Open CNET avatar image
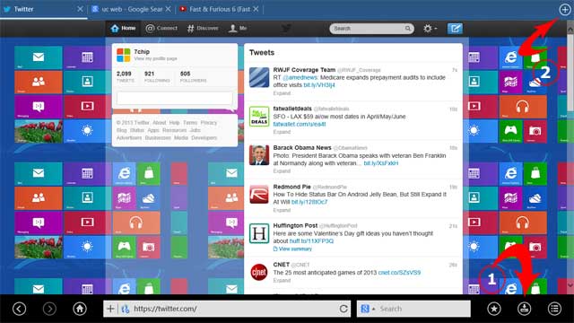This screenshot has height=323, width=574. (x=259, y=272)
